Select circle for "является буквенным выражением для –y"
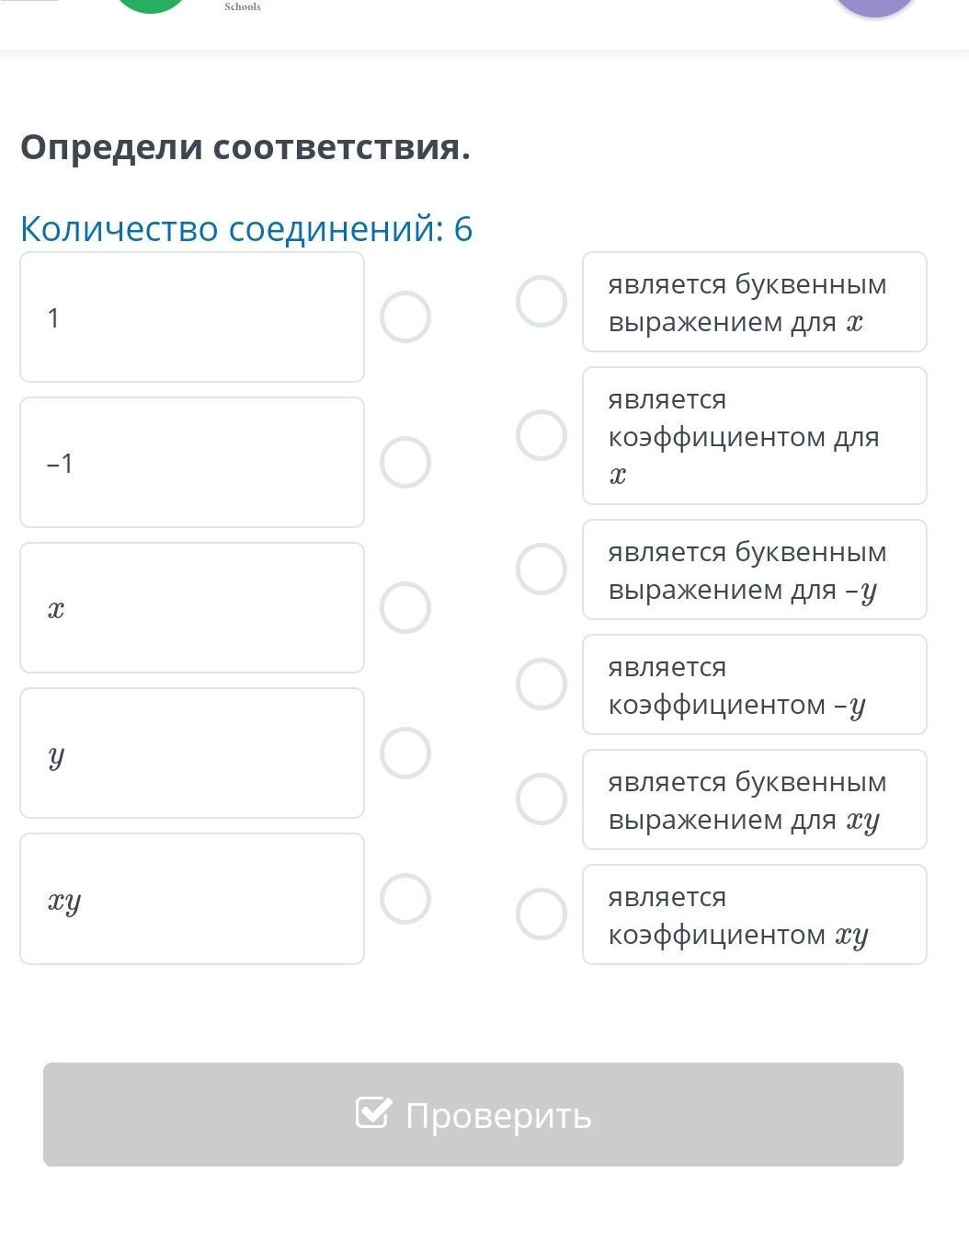 (x=541, y=569)
